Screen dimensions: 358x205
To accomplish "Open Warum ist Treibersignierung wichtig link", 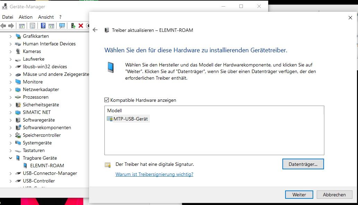I will (154, 174).
